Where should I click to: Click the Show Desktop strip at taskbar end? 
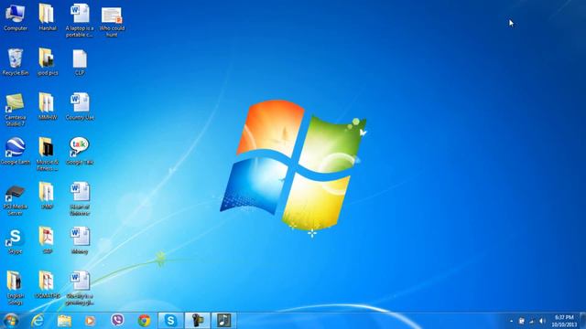(x=582, y=321)
